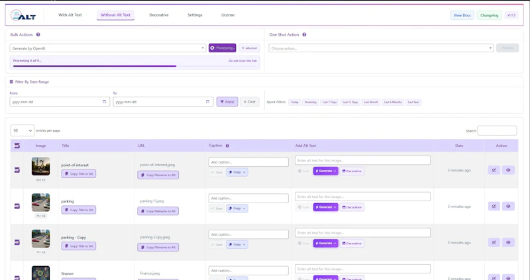Expand caption Copy dropdown for point-of-interest

(x=237, y=172)
